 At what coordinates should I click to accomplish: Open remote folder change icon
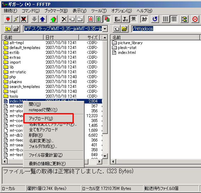point(124,29)
